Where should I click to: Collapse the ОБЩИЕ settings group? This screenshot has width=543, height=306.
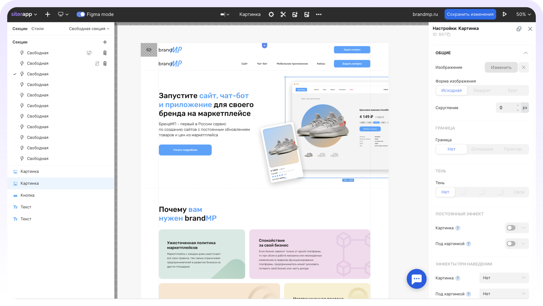(x=525, y=53)
